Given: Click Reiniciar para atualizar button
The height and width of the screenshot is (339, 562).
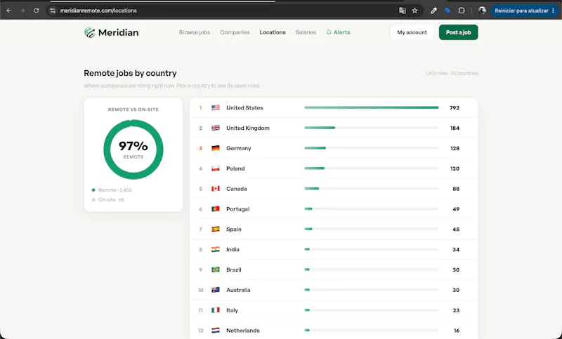Looking at the screenshot, I should pos(524,11).
